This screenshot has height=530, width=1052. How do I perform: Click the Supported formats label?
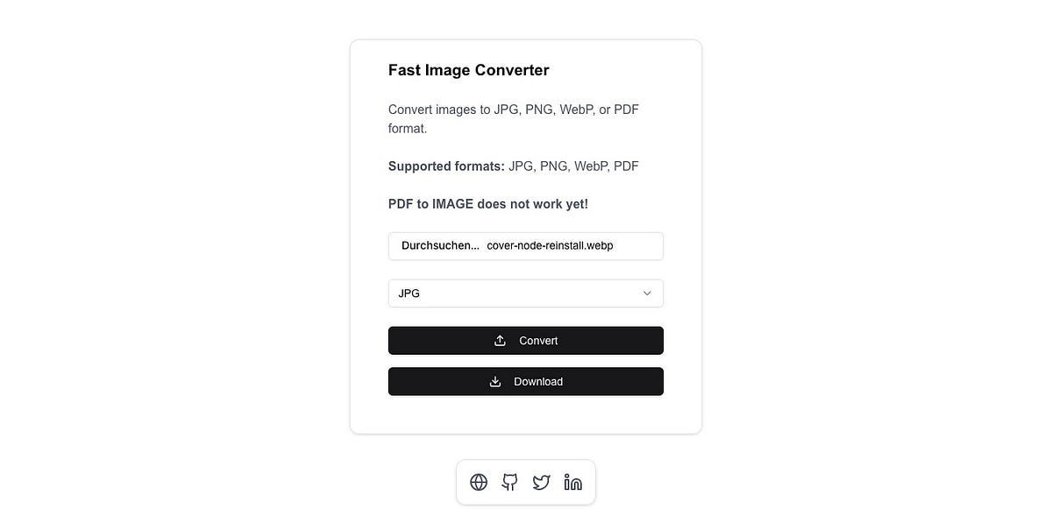446,166
